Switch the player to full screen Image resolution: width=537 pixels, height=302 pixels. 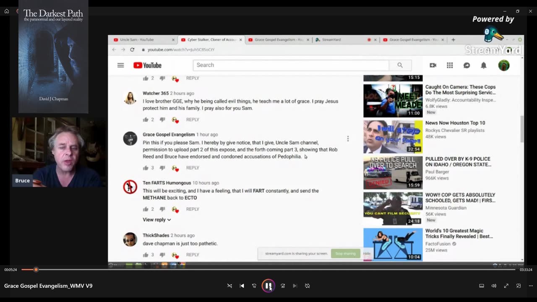coord(506,286)
